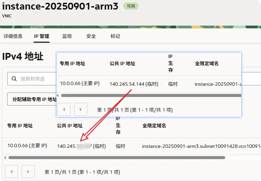
Task: Click 全限定域名 header in popup table
Action: pos(206,63)
